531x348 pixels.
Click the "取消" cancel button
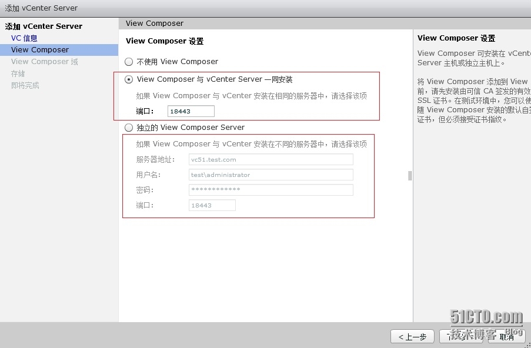[x=507, y=336]
